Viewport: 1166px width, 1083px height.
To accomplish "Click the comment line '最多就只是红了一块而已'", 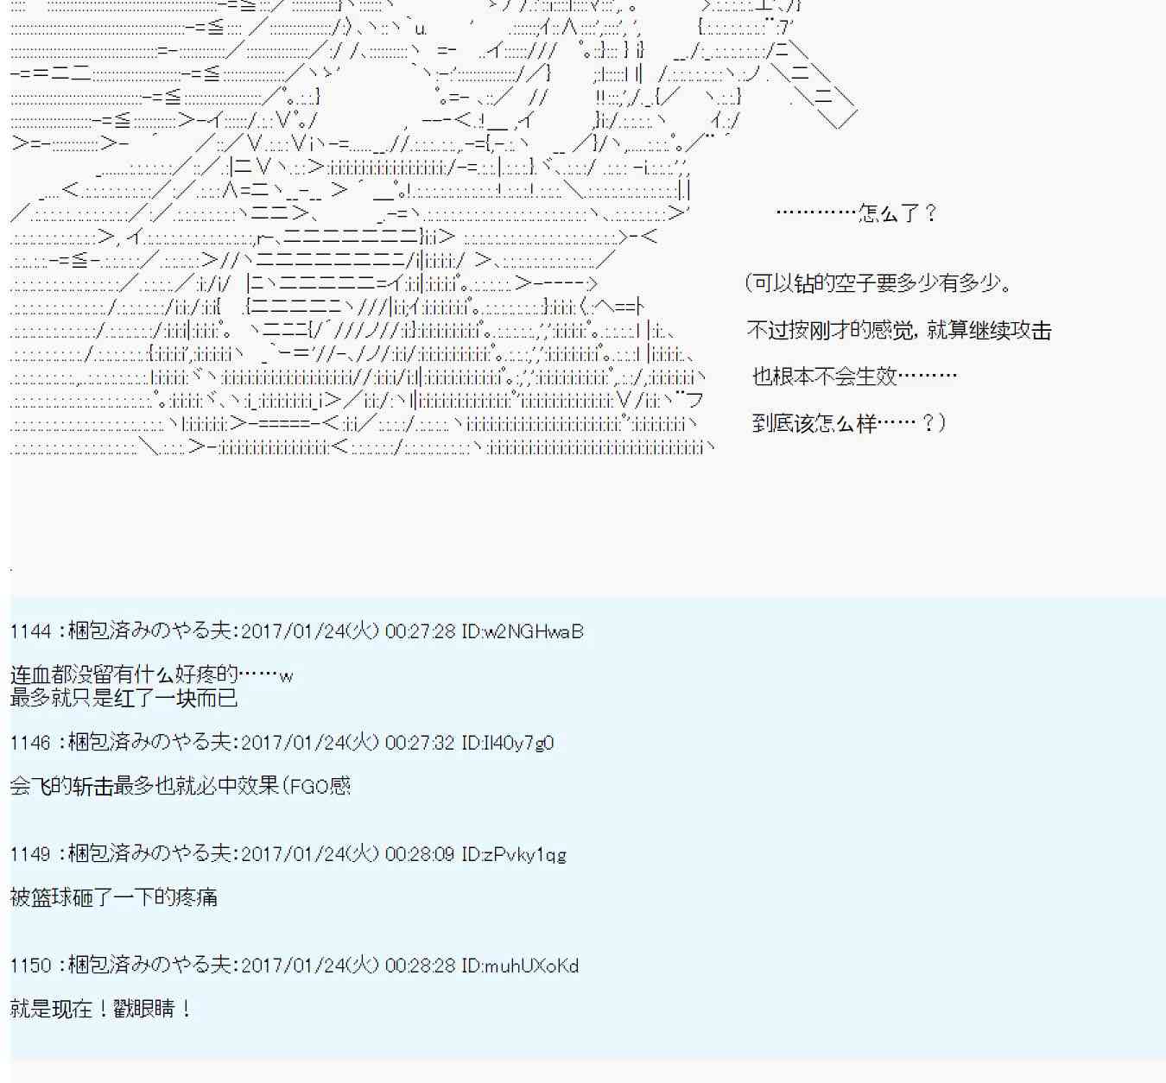I will 124,698.
